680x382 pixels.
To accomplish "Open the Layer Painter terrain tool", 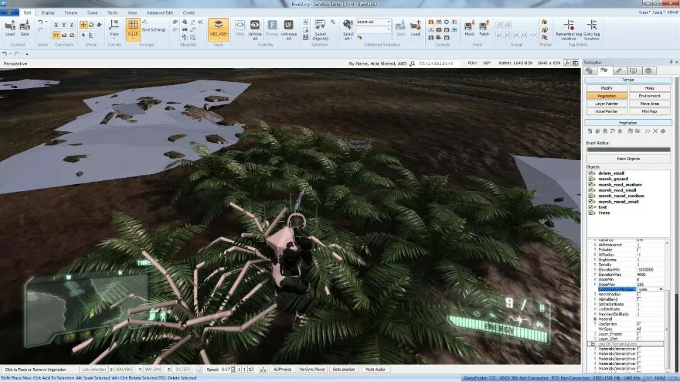I will pos(606,104).
